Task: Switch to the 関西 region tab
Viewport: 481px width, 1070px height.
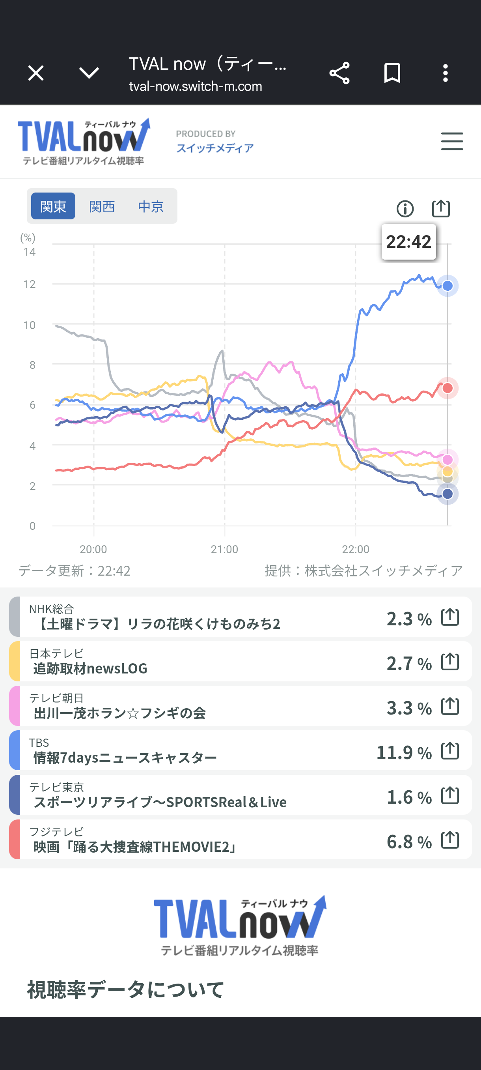Action: pos(102,206)
